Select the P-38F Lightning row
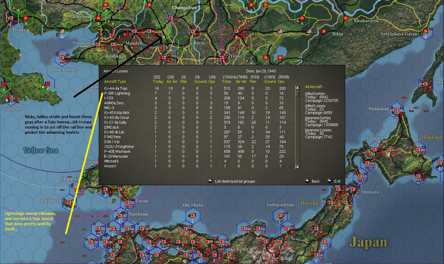The image size is (444, 264). click(x=195, y=94)
